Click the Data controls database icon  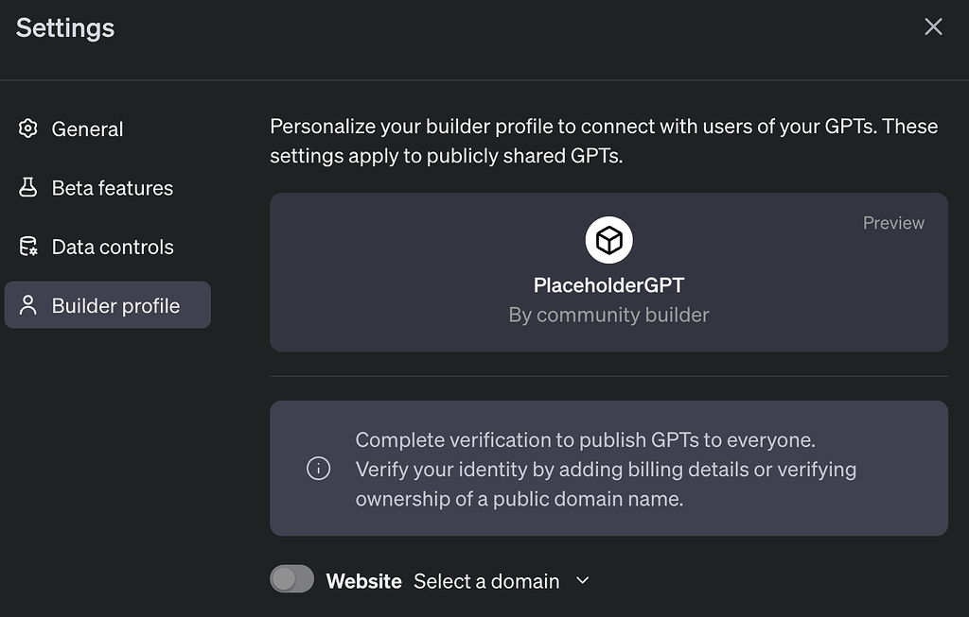27,247
